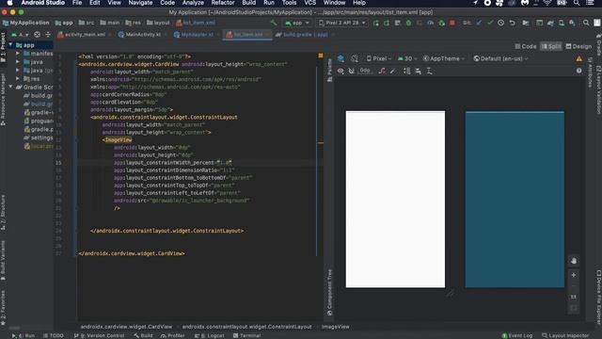Expand the res folder arrow
The height and width of the screenshot is (339, 602).
click(x=18, y=79)
